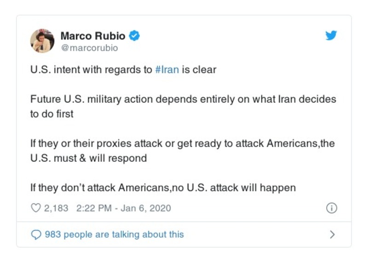Image resolution: width=368 pixels, height=263 pixels.
Task: Click the "U.S. must & will respond" line
Action: (88, 158)
